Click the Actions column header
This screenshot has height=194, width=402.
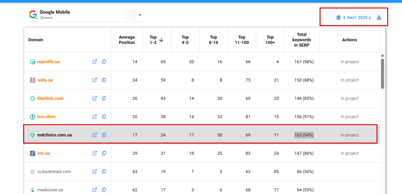349,40
